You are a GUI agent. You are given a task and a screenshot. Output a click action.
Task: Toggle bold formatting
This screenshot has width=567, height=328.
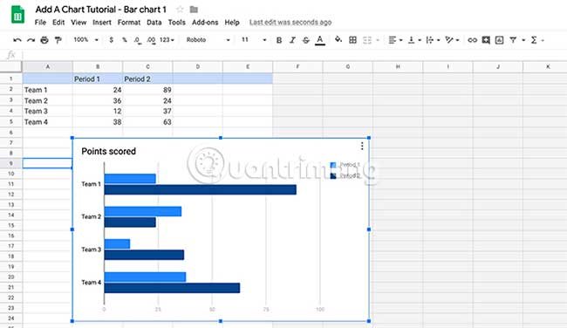coord(279,40)
